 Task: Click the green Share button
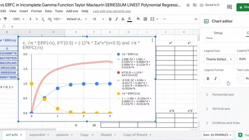[243, 7]
